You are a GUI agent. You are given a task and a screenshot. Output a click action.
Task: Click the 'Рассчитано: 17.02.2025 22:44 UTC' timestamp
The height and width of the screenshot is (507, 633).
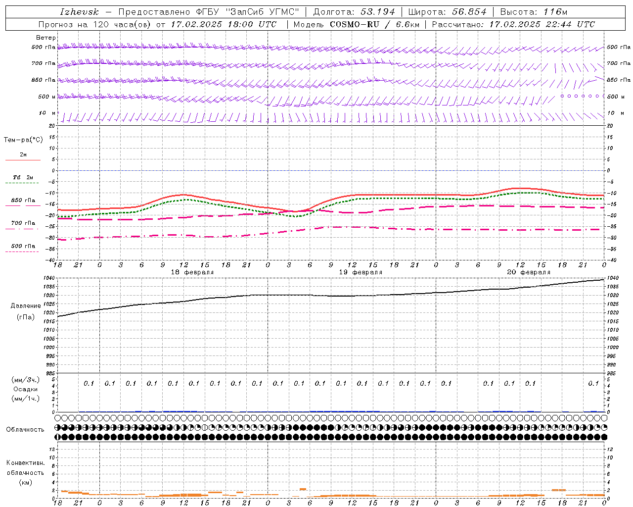click(513, 24)
